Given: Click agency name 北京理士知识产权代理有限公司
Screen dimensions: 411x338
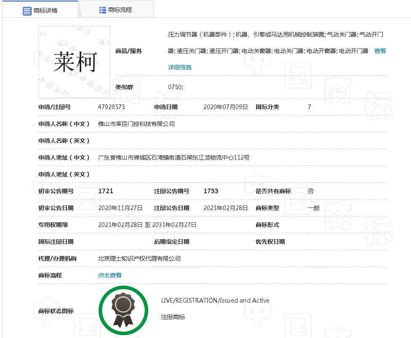Looking at the screenshot, I should [x=139, y=258].
